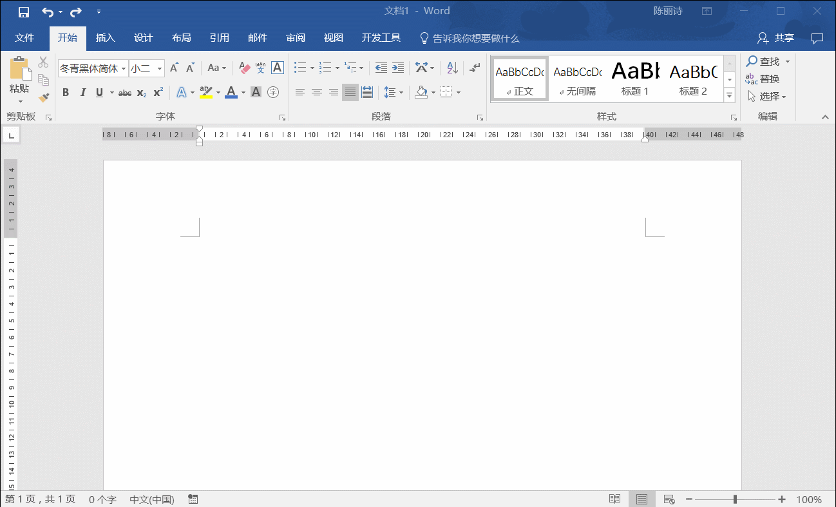Apply the blue font color
The height and width of the screenshot is (507, 836).
point(231,93)
